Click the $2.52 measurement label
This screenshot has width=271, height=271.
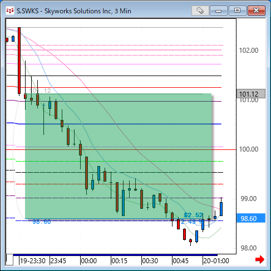[x=194, y=215]
